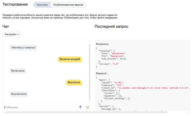Screen dimensions: 194x116
Task: Click horizontal scrollbar left arrow
Action: 4,112
